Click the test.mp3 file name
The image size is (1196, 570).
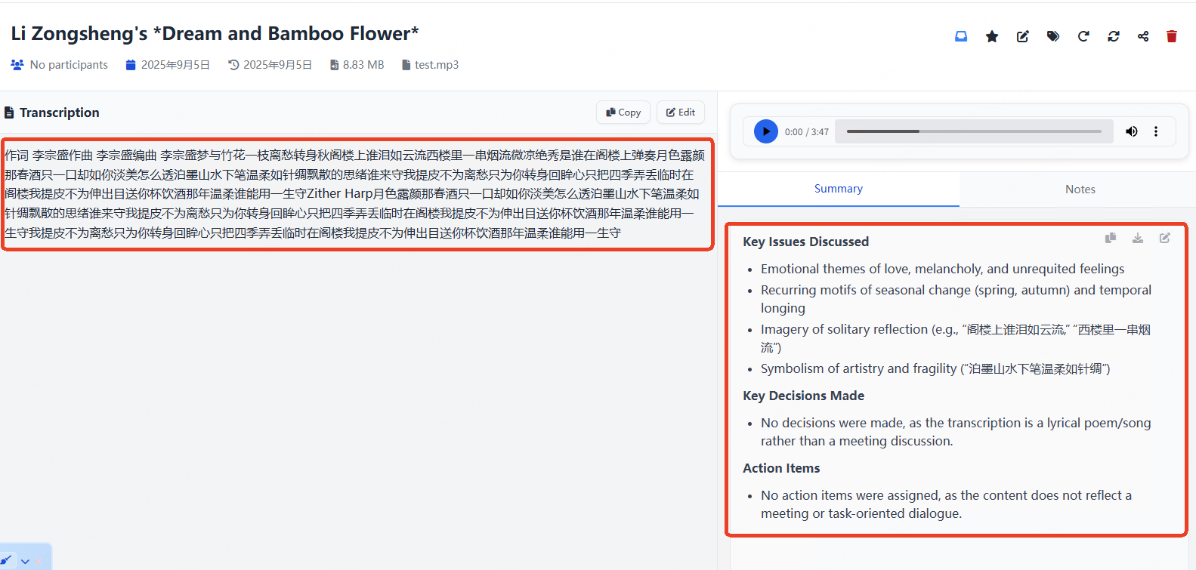tap(437, 65)
